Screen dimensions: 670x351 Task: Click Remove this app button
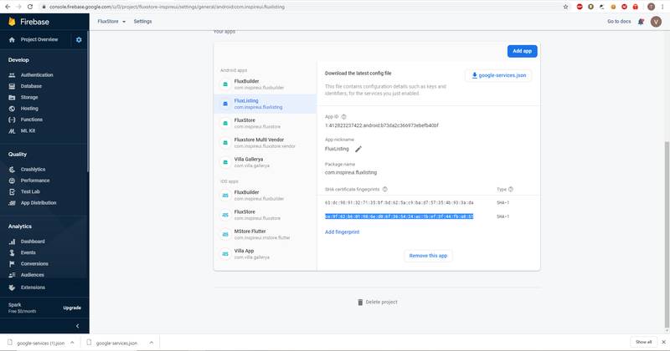(x=428, y=256)
